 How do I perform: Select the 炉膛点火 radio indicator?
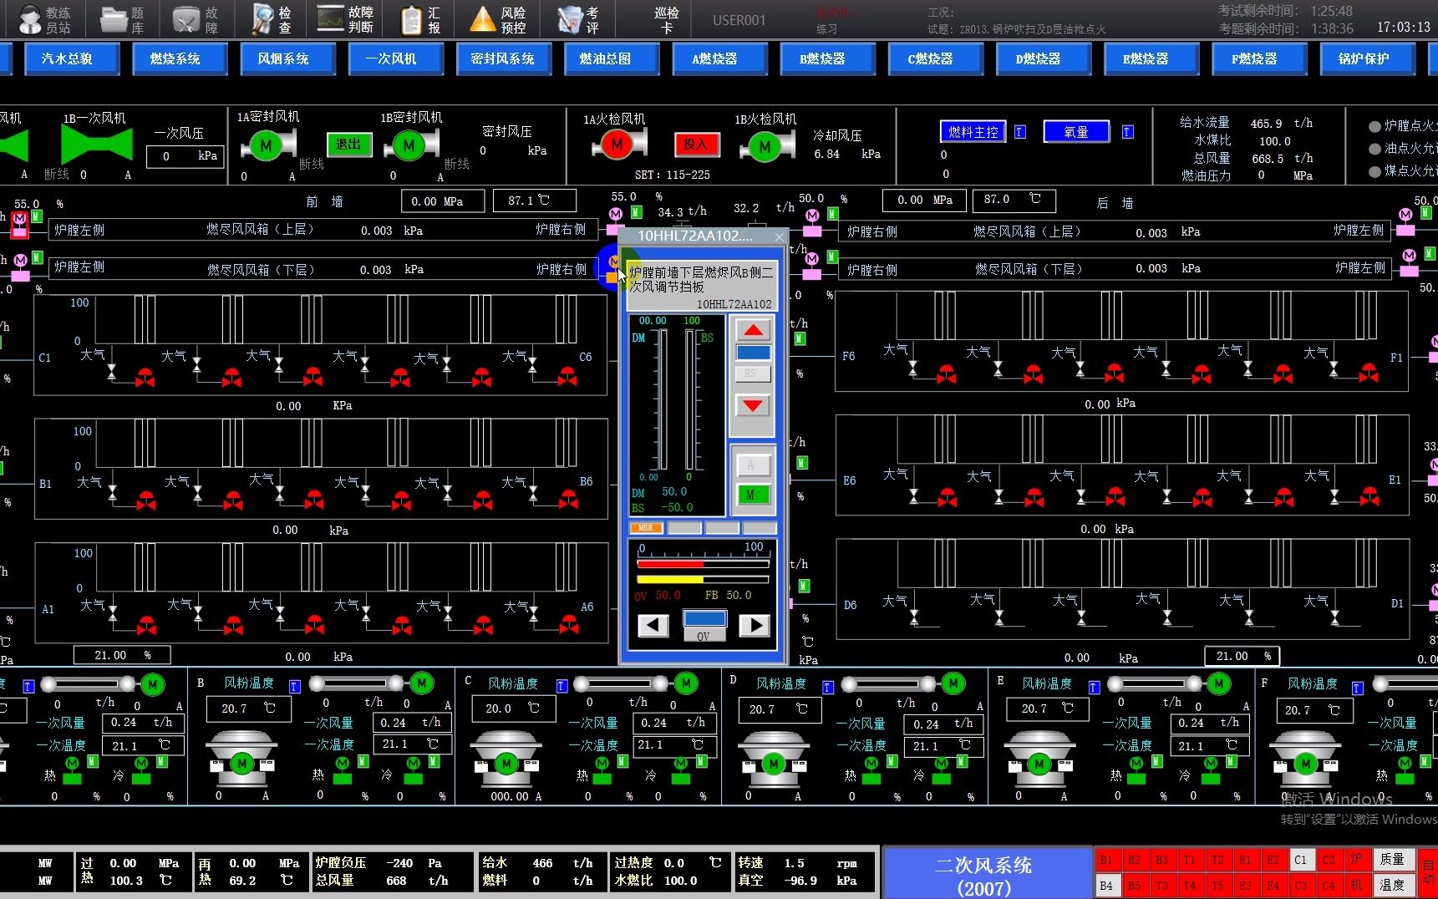(1374, 126)
